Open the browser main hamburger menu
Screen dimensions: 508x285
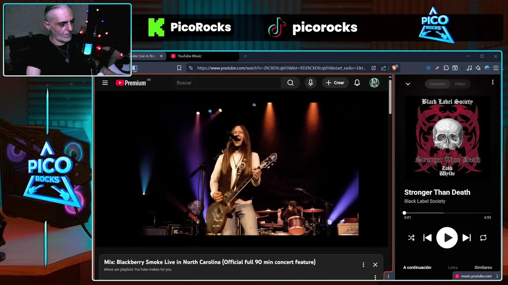coord(496,68)
